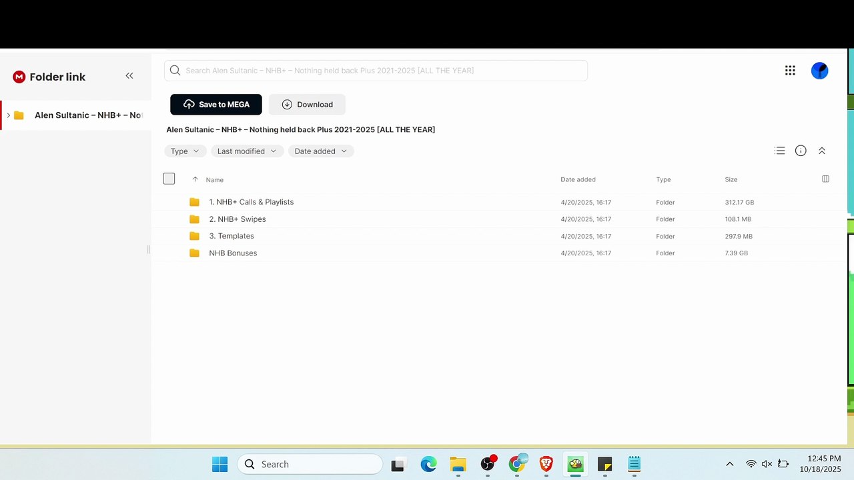Screen dimensions: 854x480
Task: Click the 7.39 GB size value
Action: point(736,253)
